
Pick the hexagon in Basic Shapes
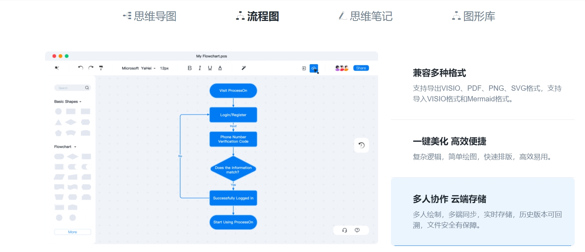click(x=85, y=122)
